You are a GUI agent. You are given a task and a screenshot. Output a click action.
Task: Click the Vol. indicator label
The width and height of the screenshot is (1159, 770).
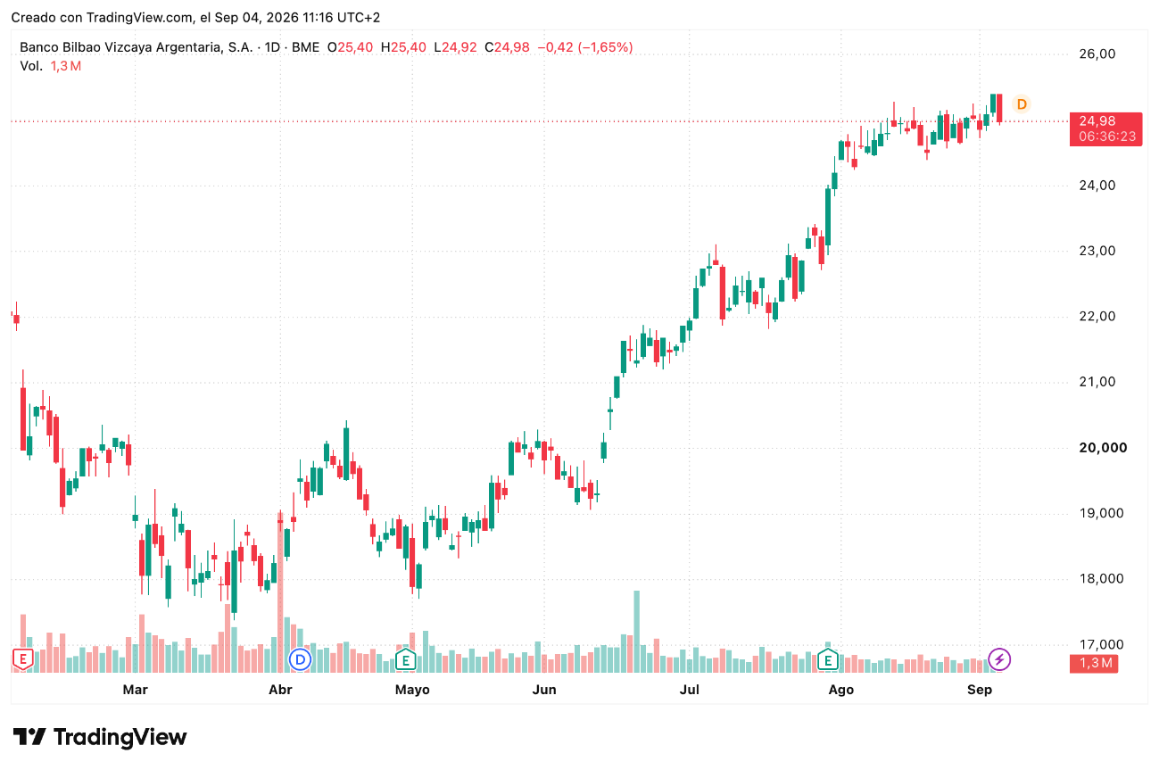[31, 66]
